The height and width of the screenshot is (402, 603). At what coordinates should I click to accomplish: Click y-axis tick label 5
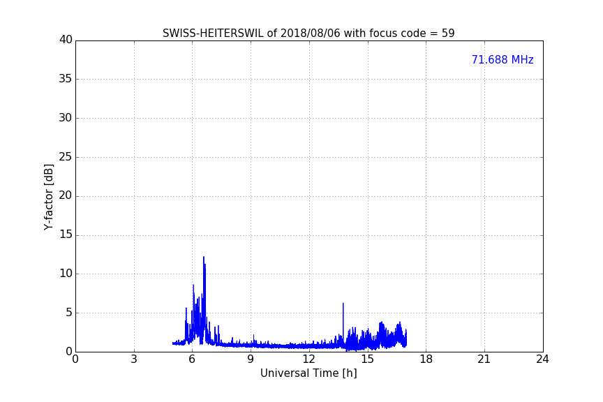69,313
